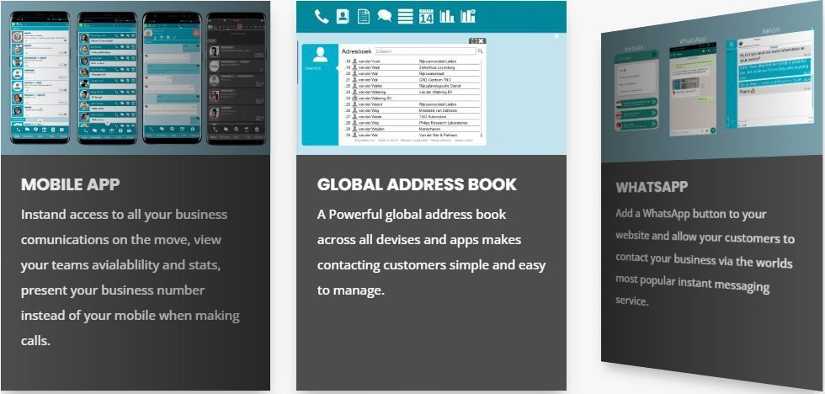This screenshot has width=825, height=394.
Task: Open the calendar icon showing 14
Action: click(426, 16)
